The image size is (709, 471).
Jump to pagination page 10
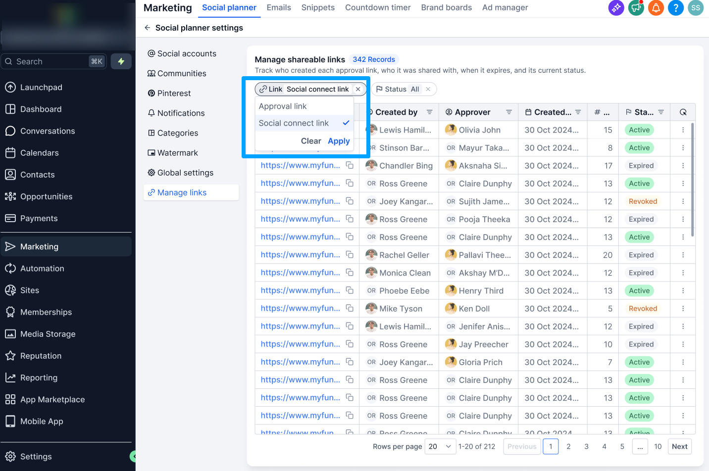pos(658,447)
